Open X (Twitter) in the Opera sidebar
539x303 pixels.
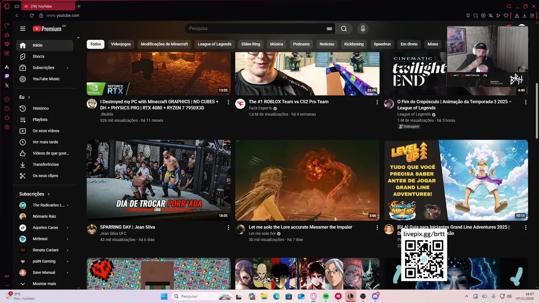coord(7,85)
